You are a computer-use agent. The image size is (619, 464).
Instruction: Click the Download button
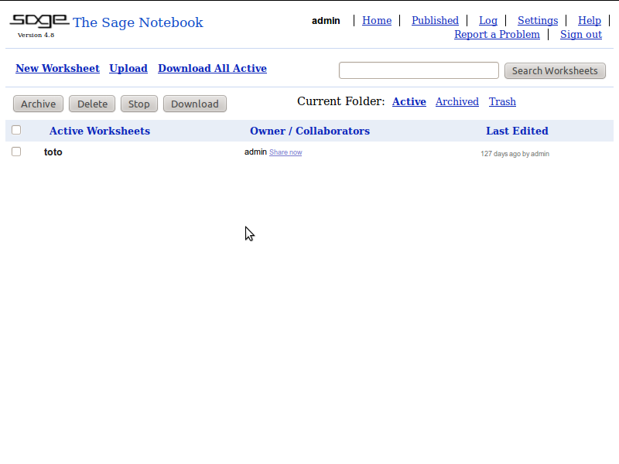194,104
